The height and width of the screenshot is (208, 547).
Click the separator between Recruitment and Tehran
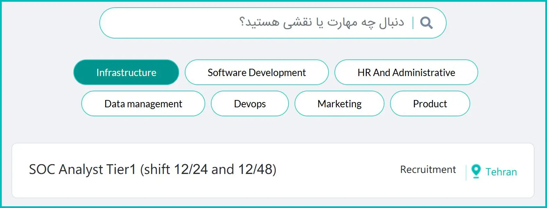466,172
